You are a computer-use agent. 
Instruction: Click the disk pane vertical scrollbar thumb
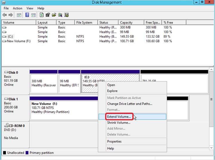pos(211,99)
